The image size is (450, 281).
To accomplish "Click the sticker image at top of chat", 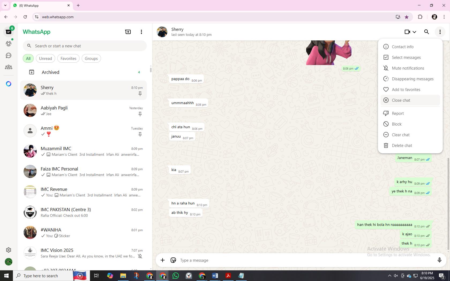I will [x=329, y=52].
